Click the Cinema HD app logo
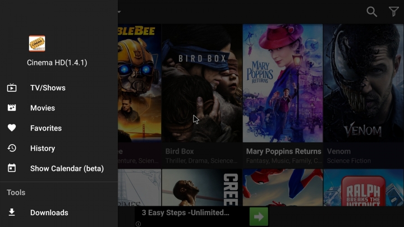This screenshot has height=227, width=404. click(x=37, y=44)
